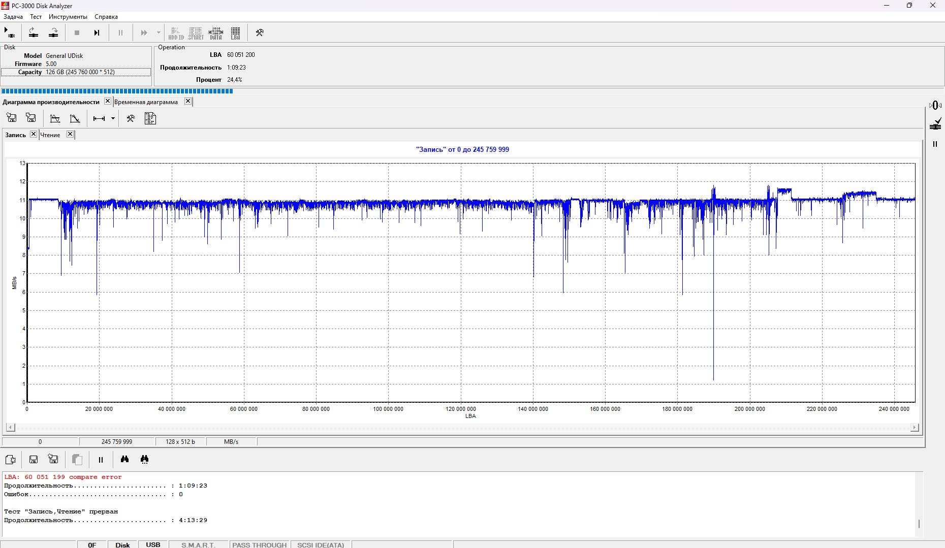
Task: Click the main toolbar Pause button
Action: pyautogui.click(x=120, y=33)
